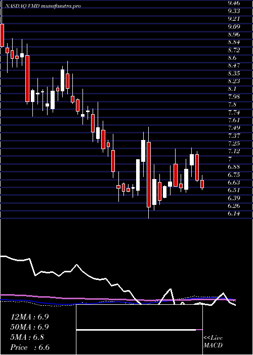This screenshot has width=253, height=355.
Task: Click the 9.21 price level label
Action: click(234, 19)
